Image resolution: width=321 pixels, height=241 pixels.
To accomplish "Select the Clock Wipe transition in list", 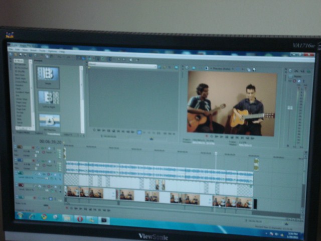I will 20,78.
